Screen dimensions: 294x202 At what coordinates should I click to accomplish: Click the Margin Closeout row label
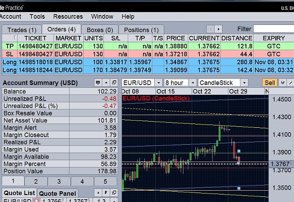coord(26,135)
